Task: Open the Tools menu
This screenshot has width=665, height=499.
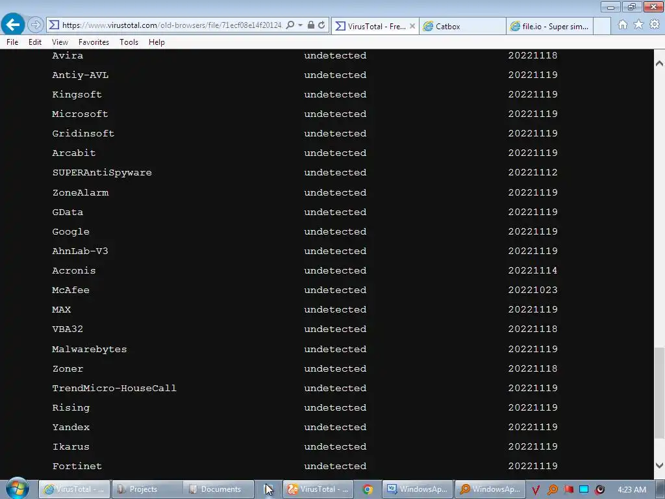Action: pos(129,42)
